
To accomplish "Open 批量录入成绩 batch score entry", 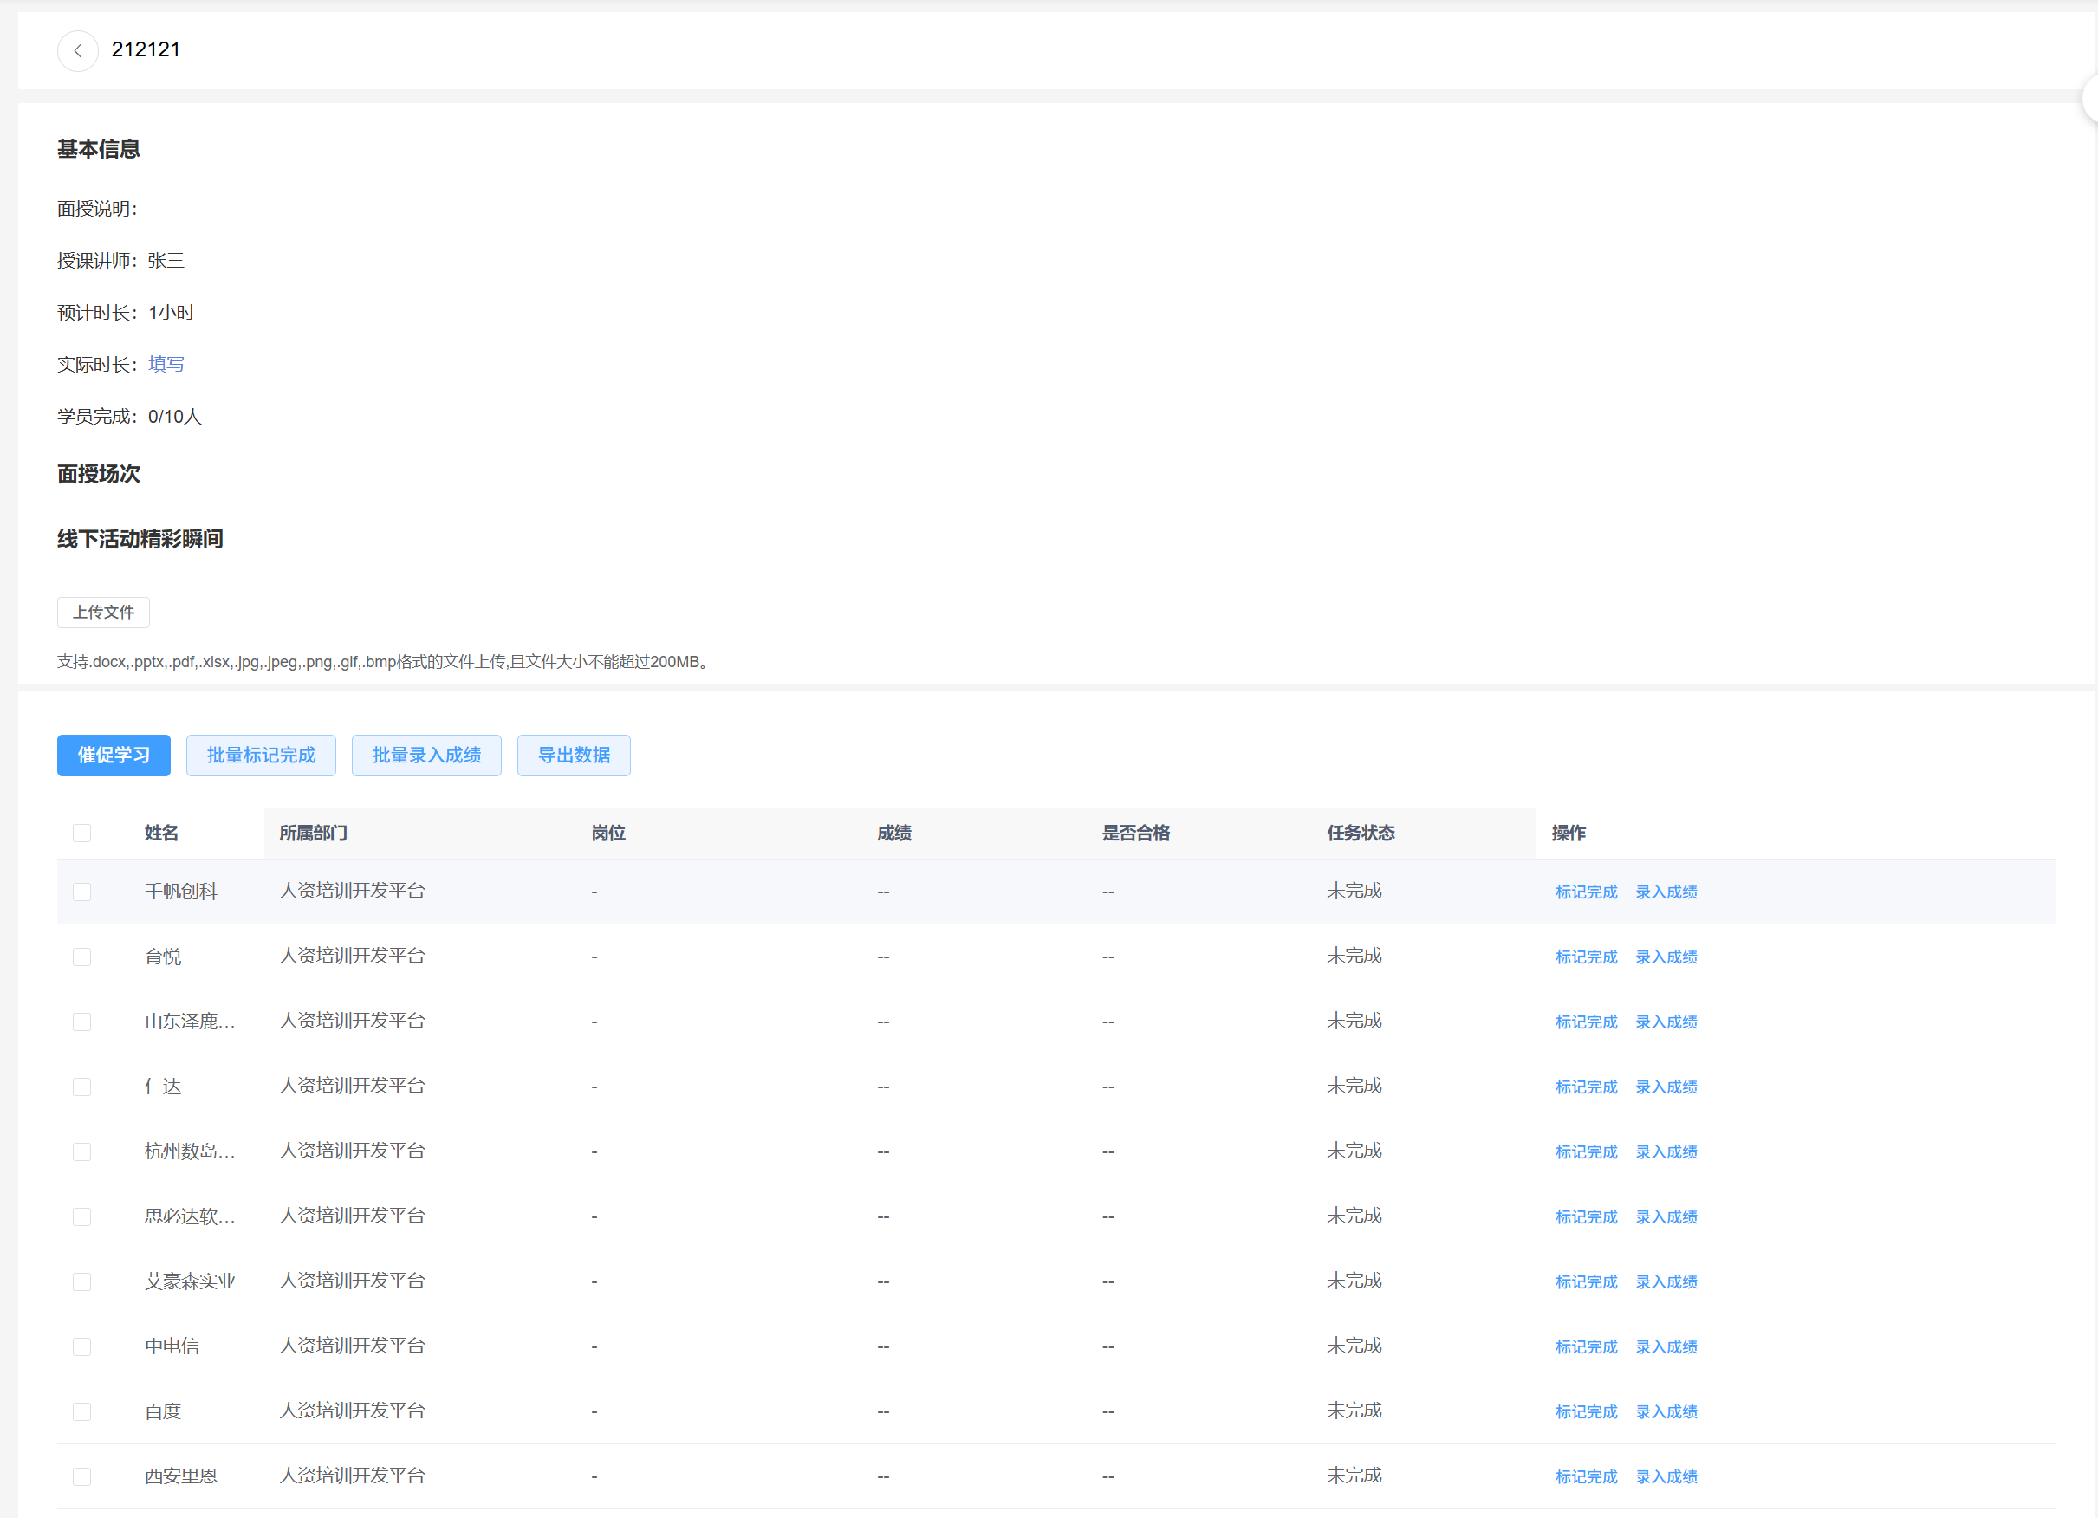I will point(426,756).
